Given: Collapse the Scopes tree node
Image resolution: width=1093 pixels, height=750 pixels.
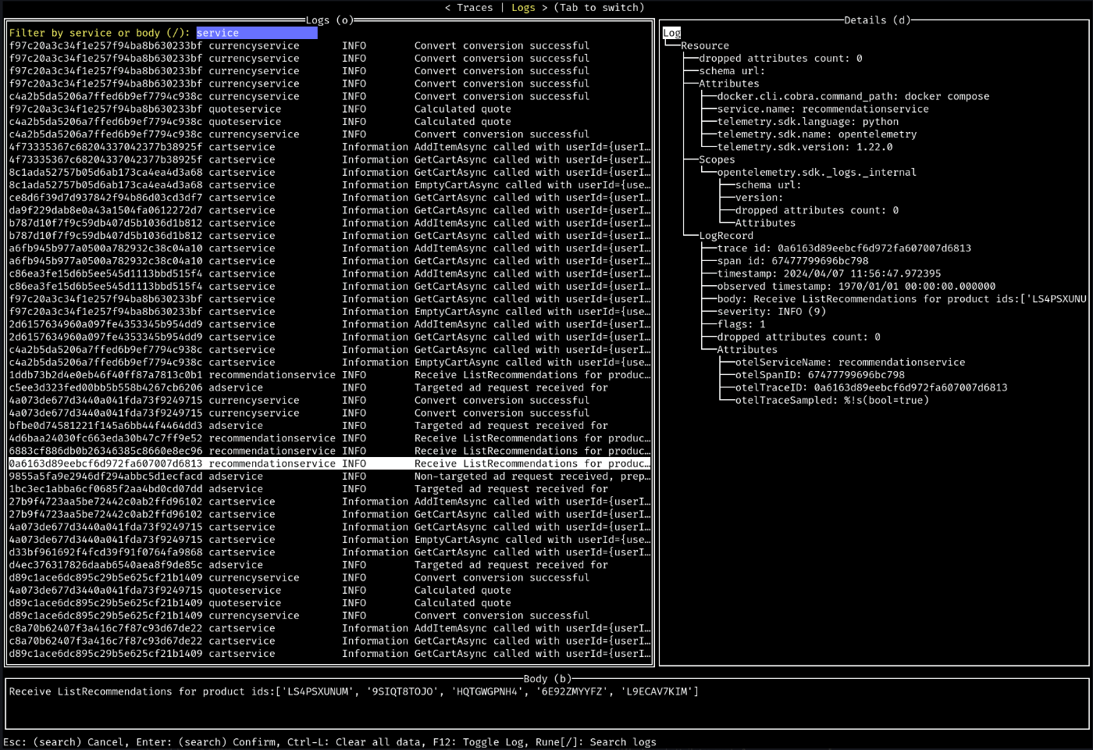Looking at the screenshot, I should [717, 159].
